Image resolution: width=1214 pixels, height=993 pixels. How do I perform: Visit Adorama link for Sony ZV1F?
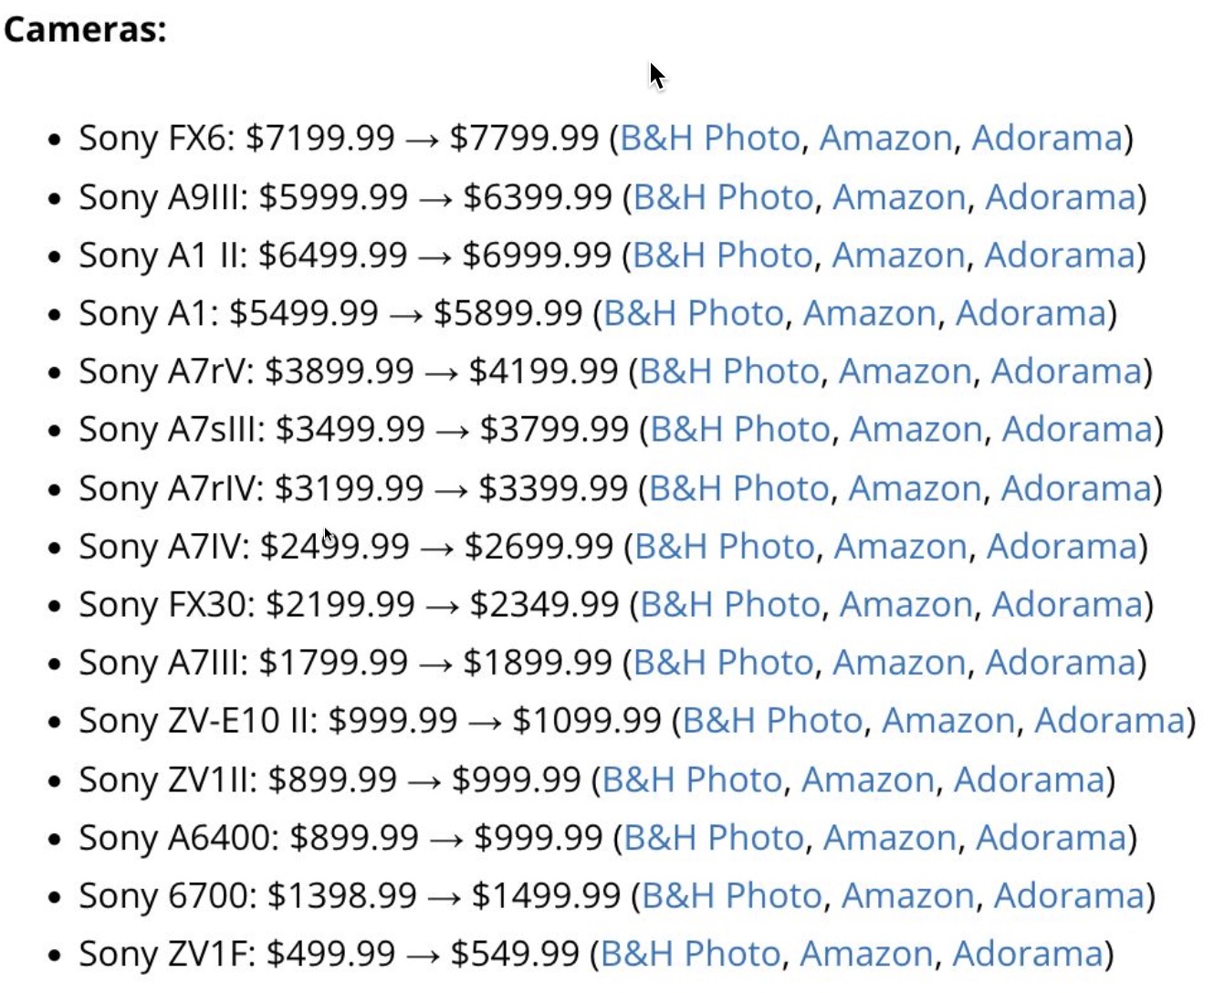pos(1028,954)
